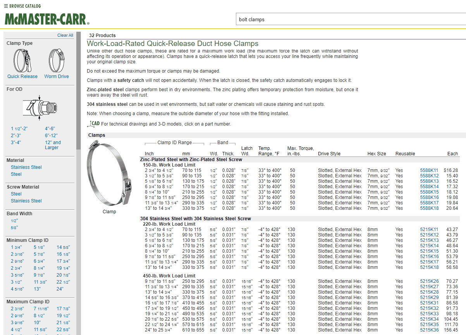Open part number 5588K18
466x335 pixels.
click(429, 208)
